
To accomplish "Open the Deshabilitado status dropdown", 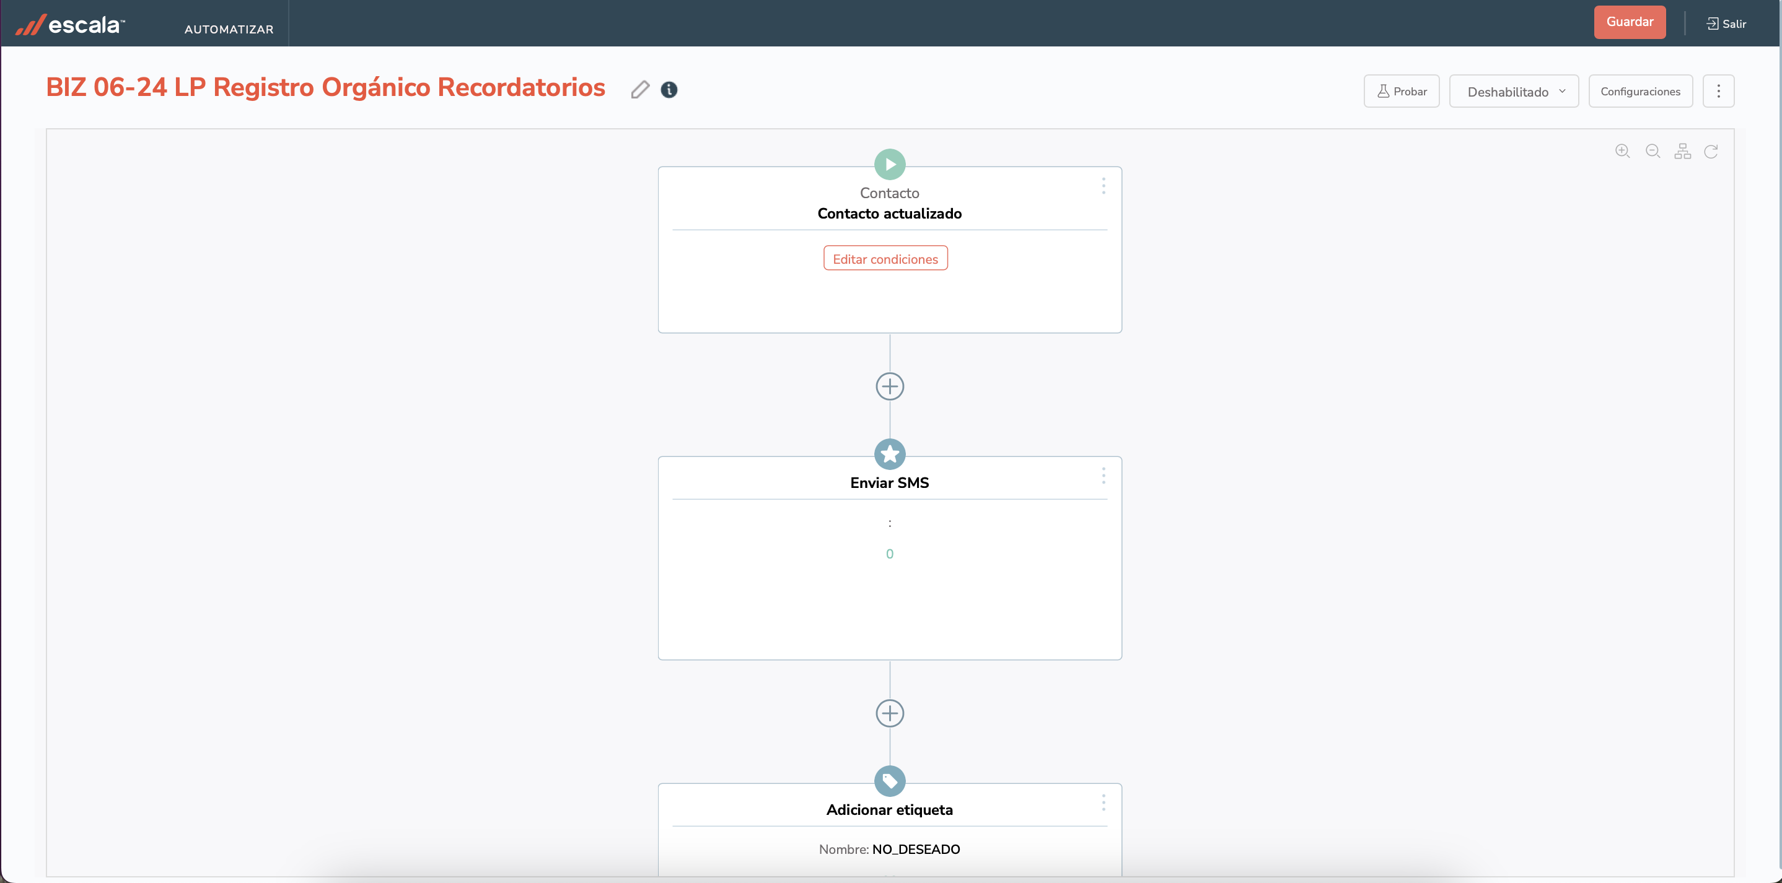I will pos(1513,91).
